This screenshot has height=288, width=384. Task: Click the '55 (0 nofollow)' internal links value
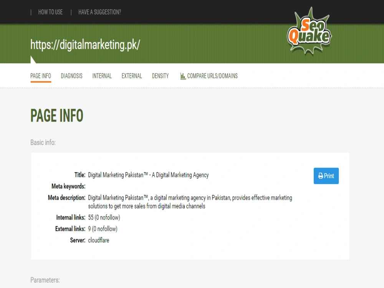pyautogui.click(x=104, y=217)
